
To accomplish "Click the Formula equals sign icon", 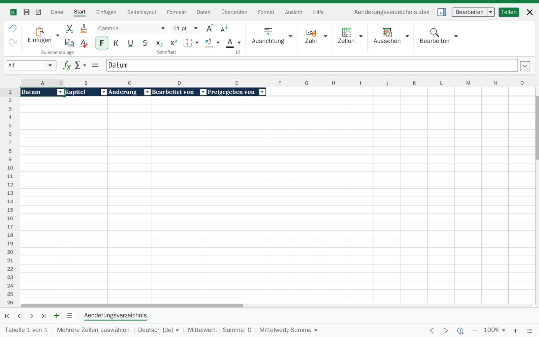I will [x=95, y=65].
